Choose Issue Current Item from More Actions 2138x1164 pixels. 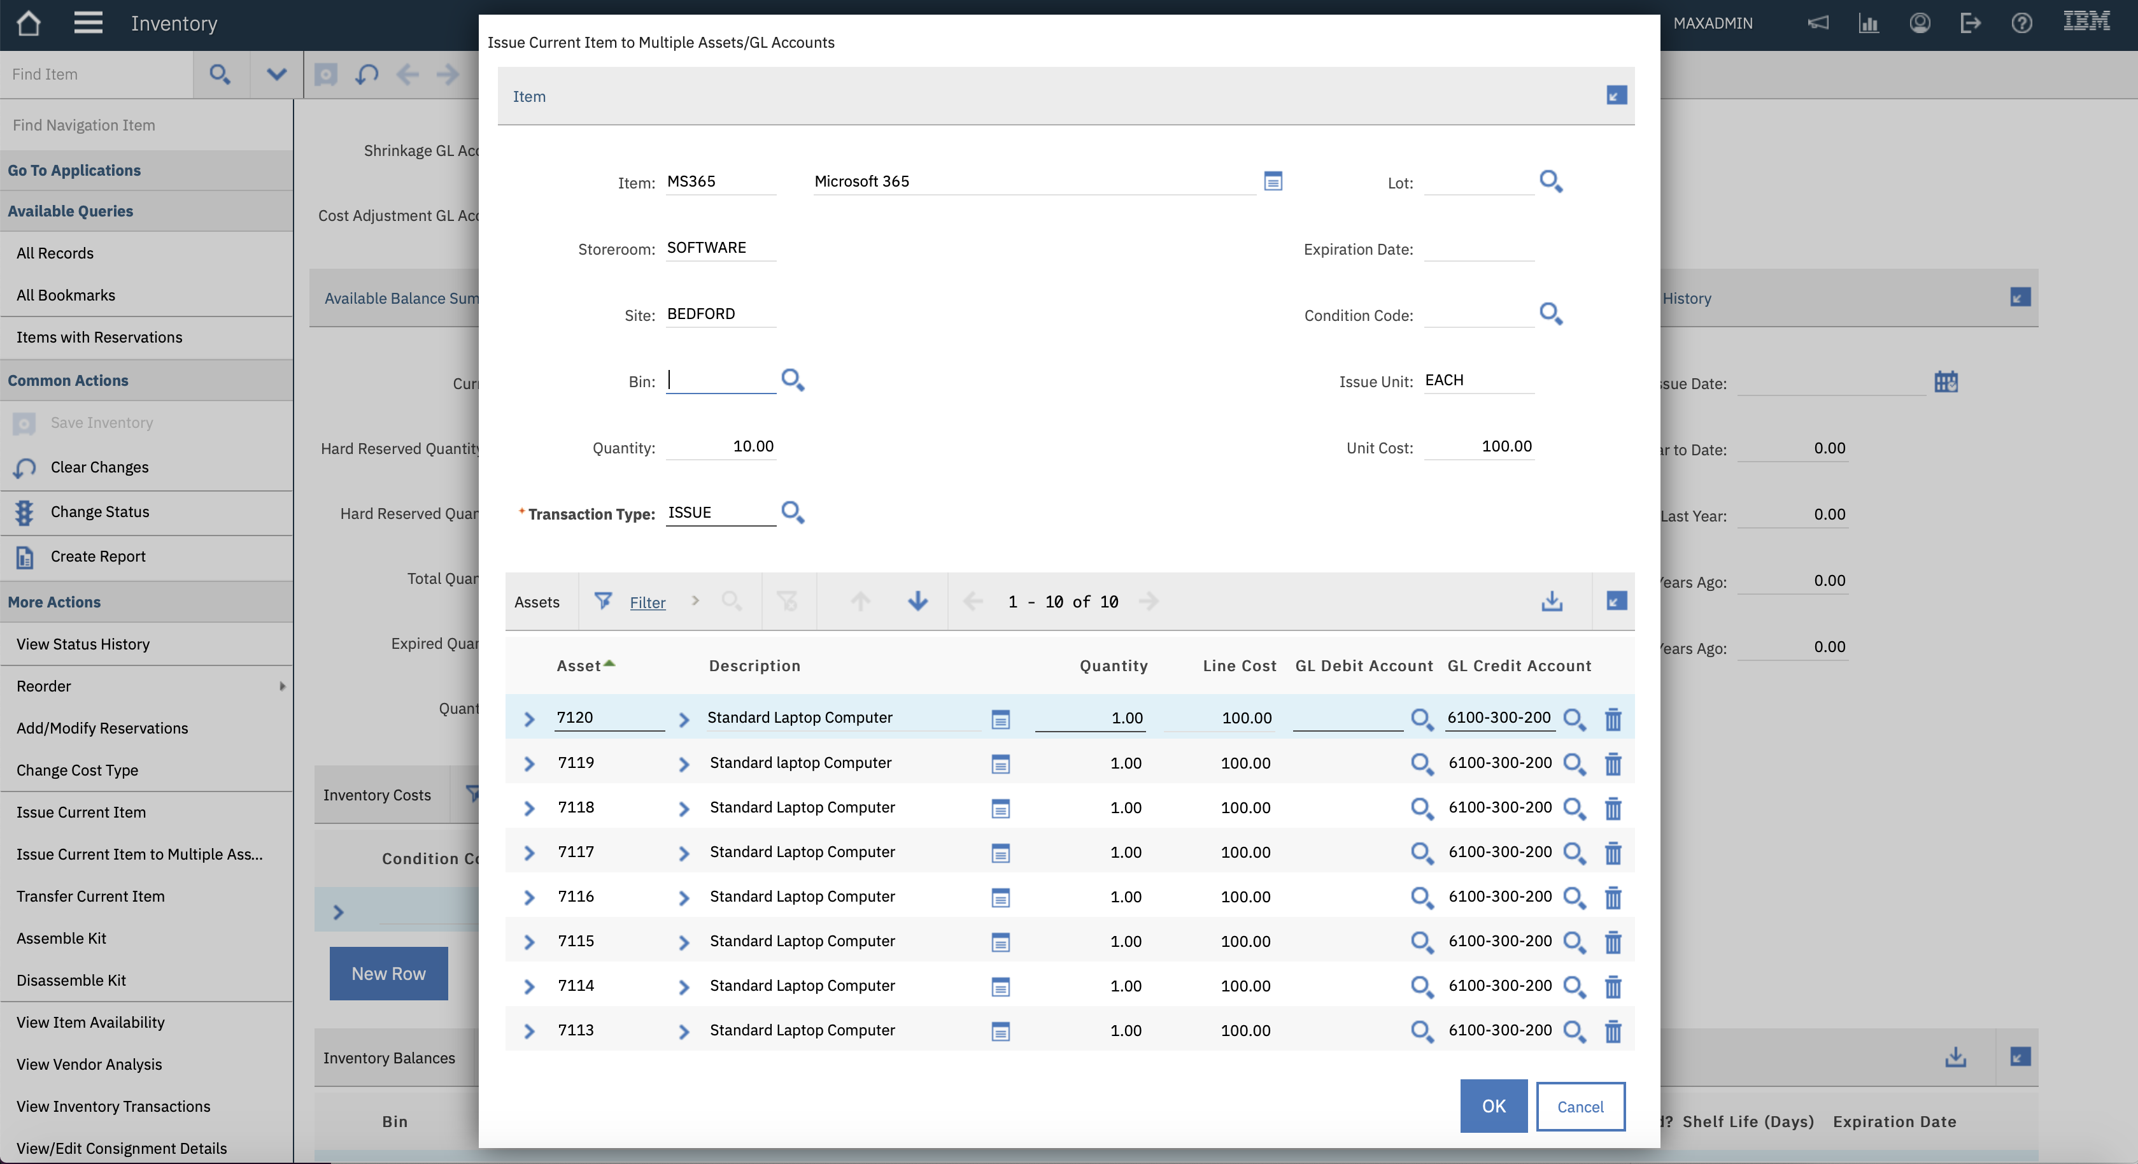pyautogui.click(x=81, y=812)
